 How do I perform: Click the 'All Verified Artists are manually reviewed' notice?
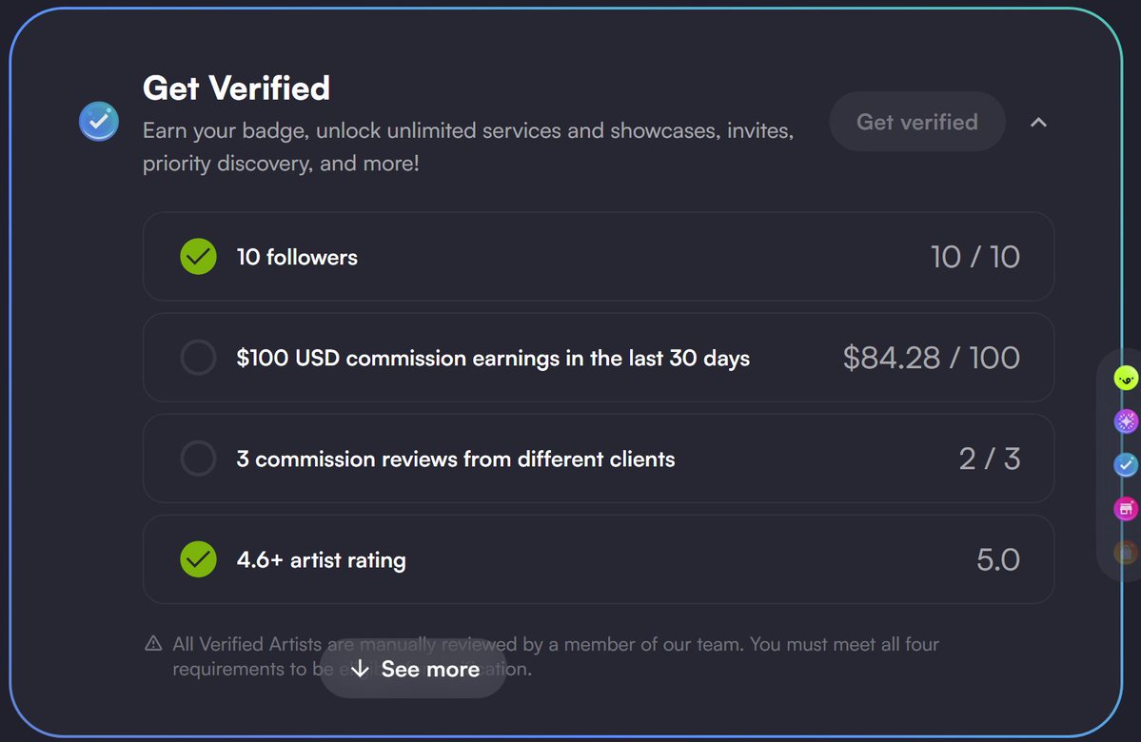(556, 656)
